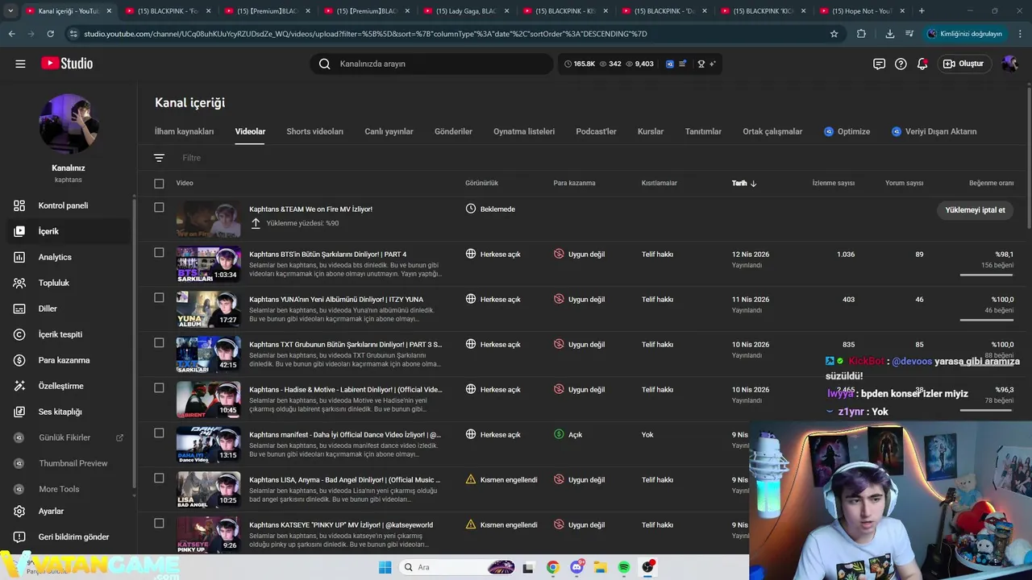Click the YouTube Studio logo
This screenshot has width=1032, height=580.
pos(67,64)
